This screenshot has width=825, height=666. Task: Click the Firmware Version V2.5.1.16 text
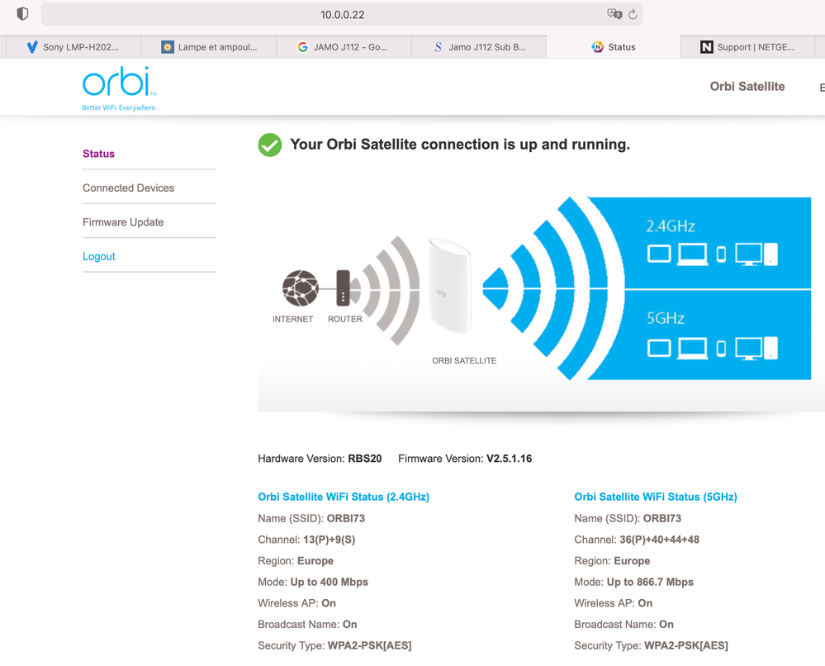click(x=465, y=459)
